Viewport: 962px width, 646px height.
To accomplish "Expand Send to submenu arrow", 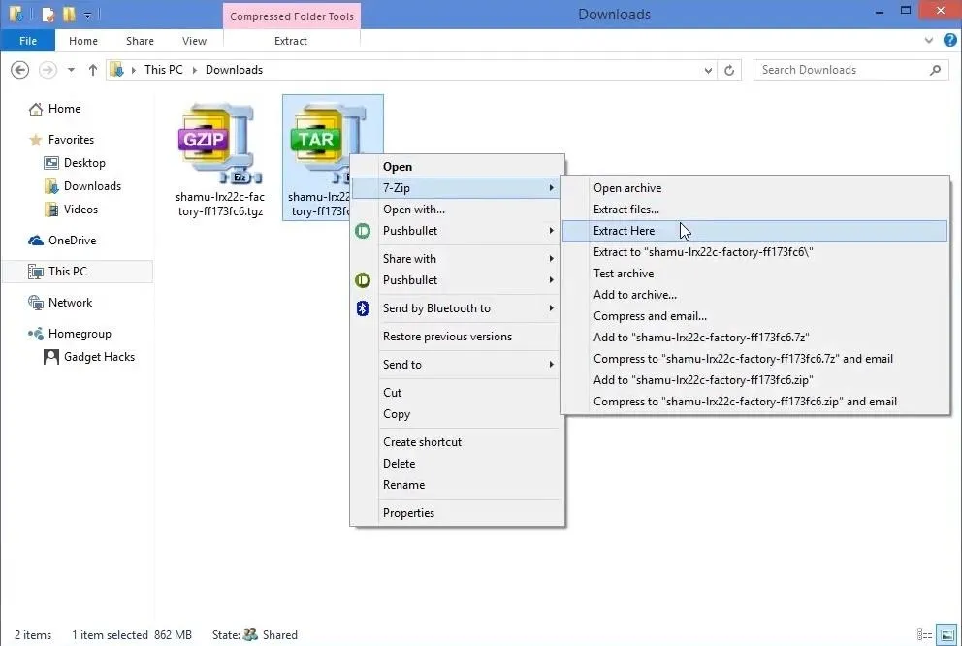I will point(551,365).
